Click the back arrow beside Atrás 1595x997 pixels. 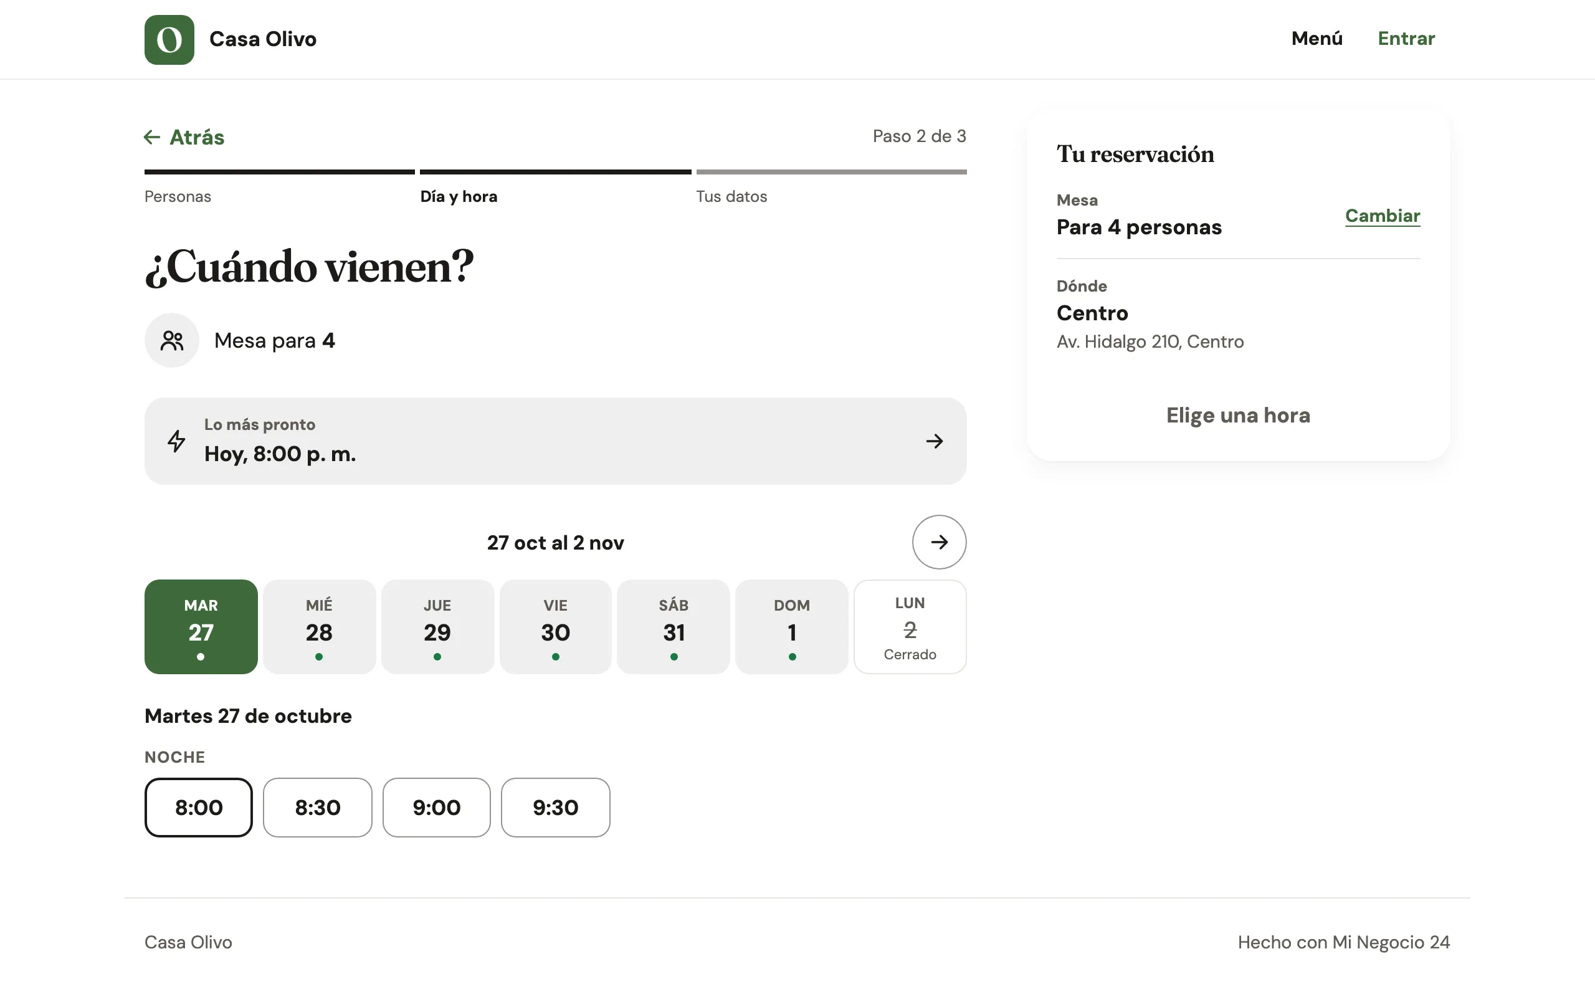(x=152, y=137)
